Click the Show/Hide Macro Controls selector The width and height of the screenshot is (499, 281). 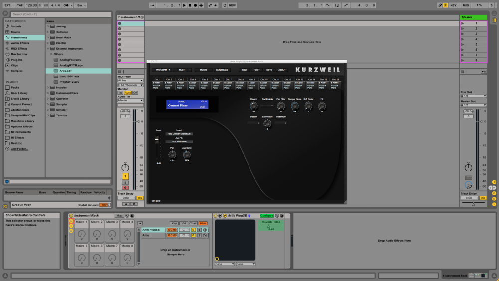coord(71,221)
